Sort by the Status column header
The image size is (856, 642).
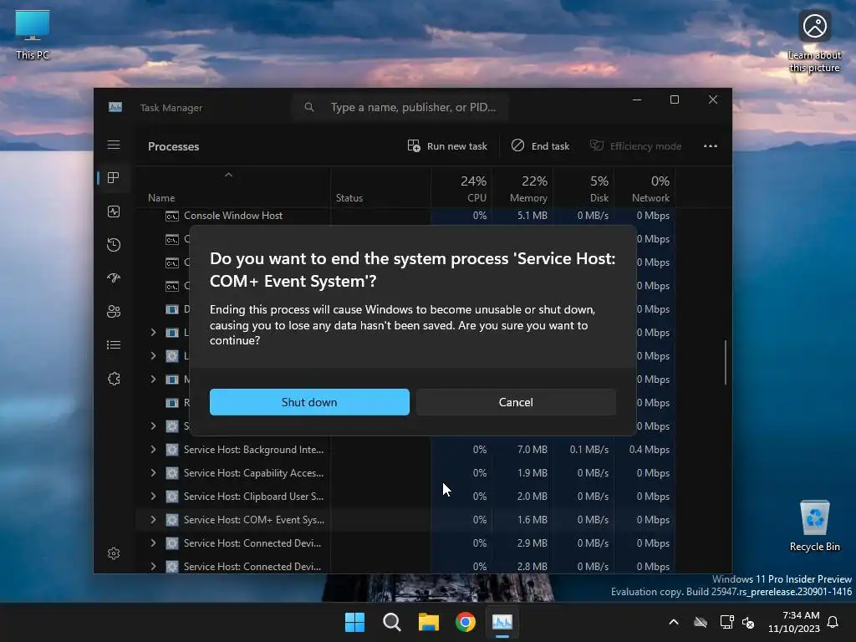349,198
